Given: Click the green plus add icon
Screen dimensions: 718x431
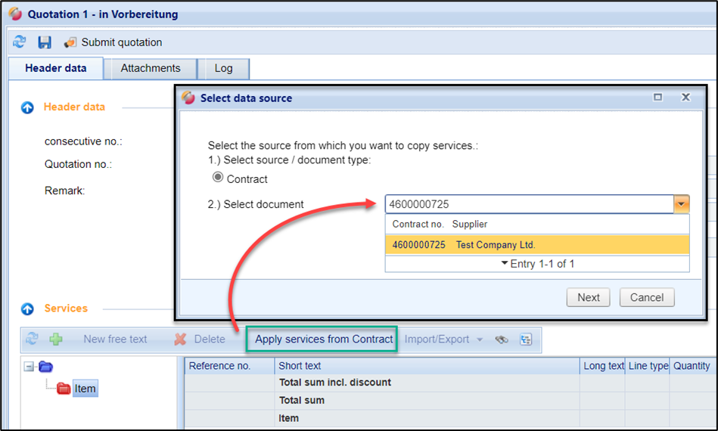Looking at the screenshot, I should 56,340.
